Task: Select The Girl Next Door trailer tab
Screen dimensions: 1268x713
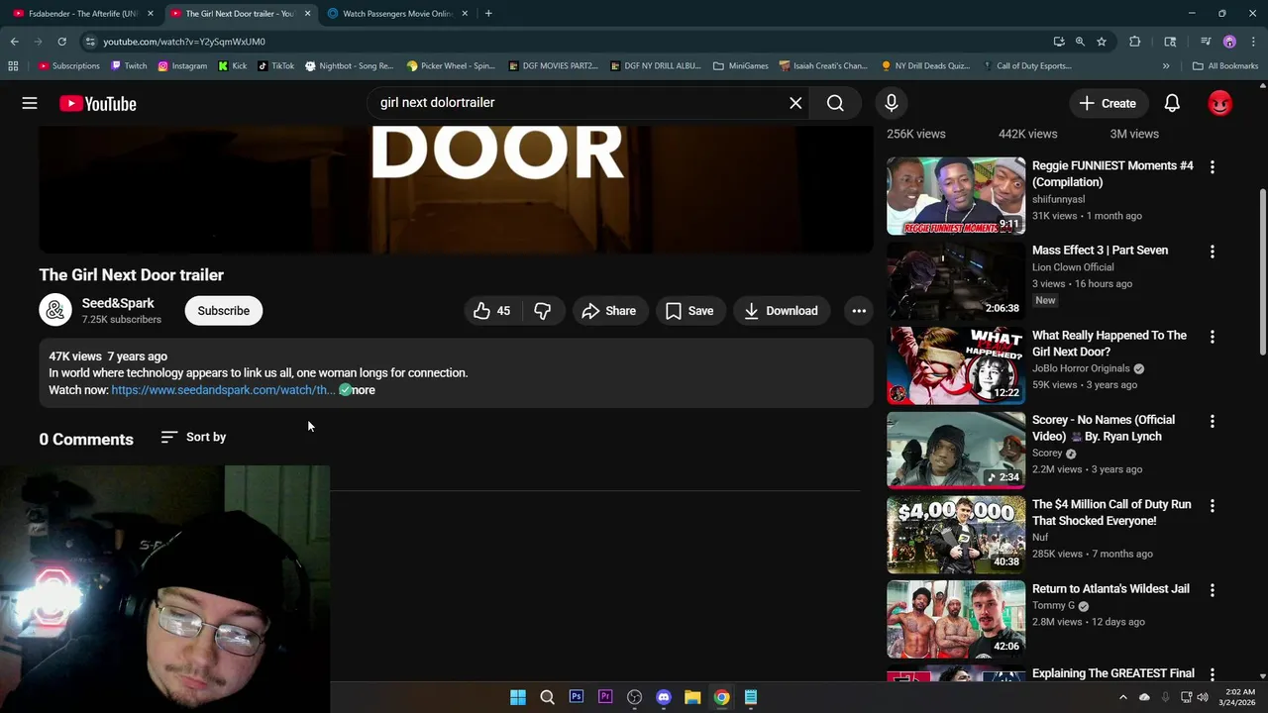Action: click(x=238, y=14)
